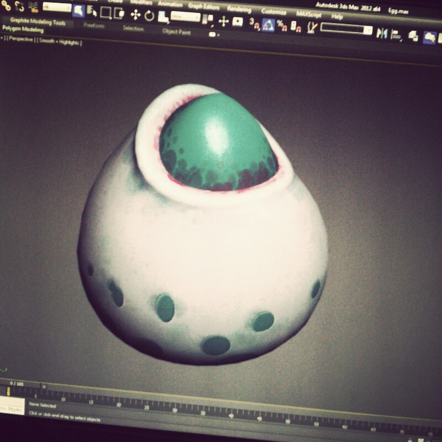Open the Modifiers menu
The image size is (442, 442).
click(x=141, y=3)
